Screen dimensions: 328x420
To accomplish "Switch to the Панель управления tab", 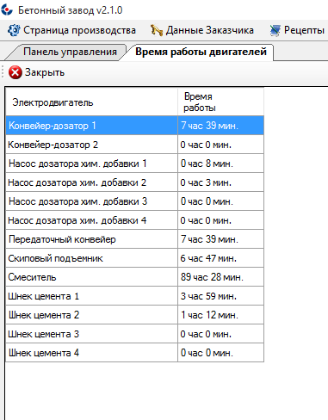I will (70, 52).
